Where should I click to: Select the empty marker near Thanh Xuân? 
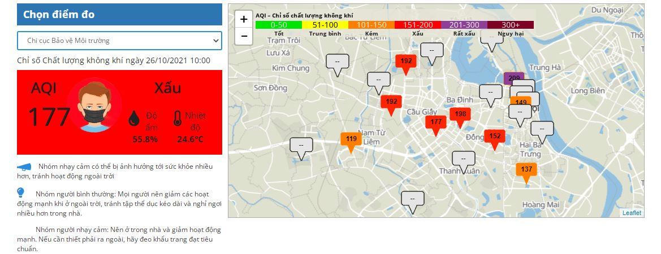point(463,159)
